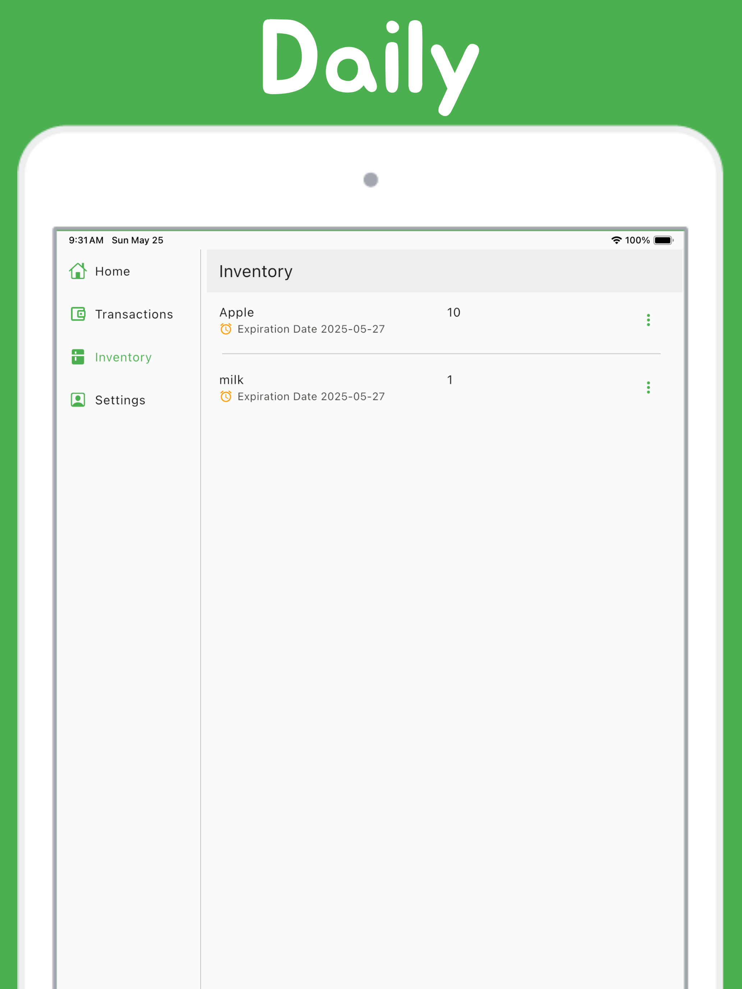The height and width of the screenshot is (989, 742).
Task: Click milk's quantity value 1
Action: coord(450,380)
